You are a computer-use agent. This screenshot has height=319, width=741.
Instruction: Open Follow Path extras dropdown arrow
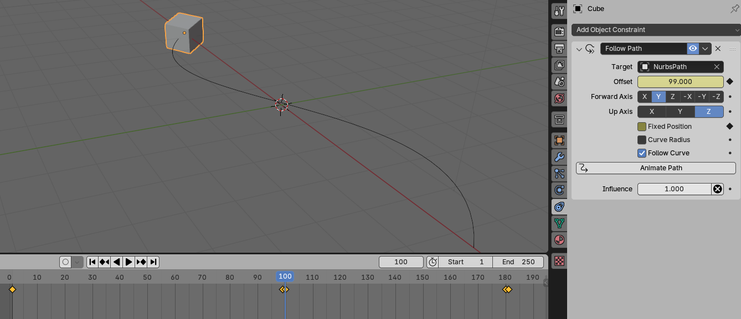coord(705,49)
